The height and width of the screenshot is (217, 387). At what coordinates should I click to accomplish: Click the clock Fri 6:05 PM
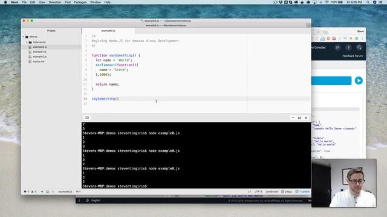click(354, 2)
